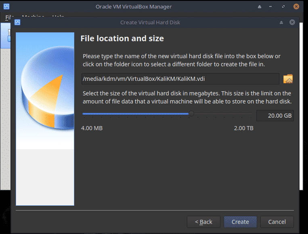
Task: Click the Create Virtual Hard Disk window icon
Action: (17, 22)
